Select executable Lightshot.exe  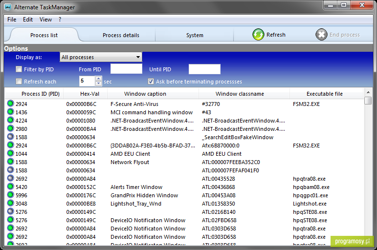[310, 204]
